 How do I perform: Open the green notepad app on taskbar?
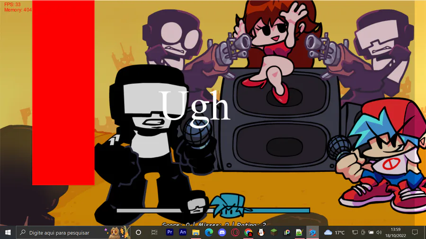300,232
